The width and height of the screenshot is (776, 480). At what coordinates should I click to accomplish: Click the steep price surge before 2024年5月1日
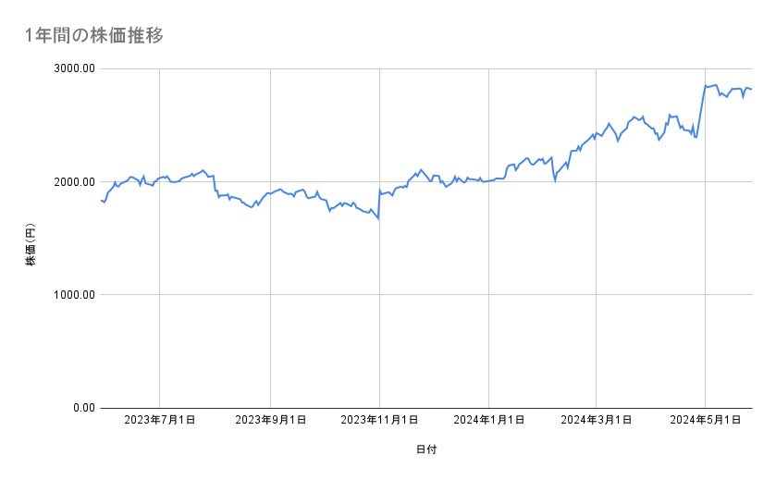pyautogui.click(x=701, y=111)
